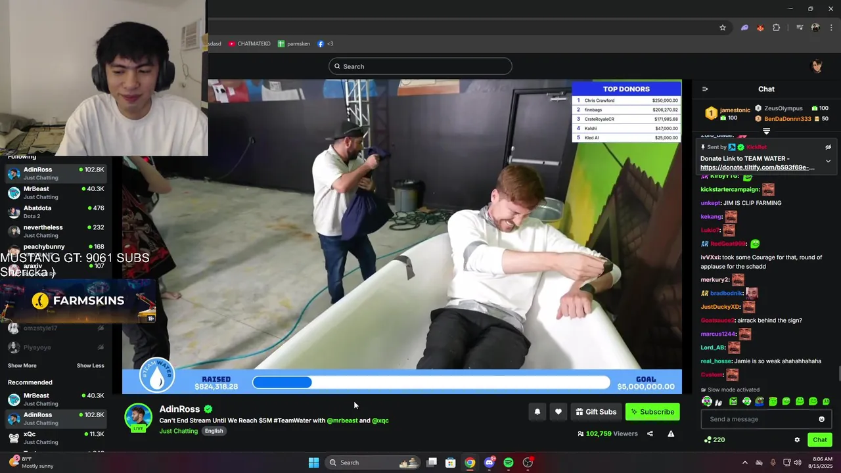The image size is (841, 473).
Task: Click Show More in Following list
Action: [x=22, y=365]
